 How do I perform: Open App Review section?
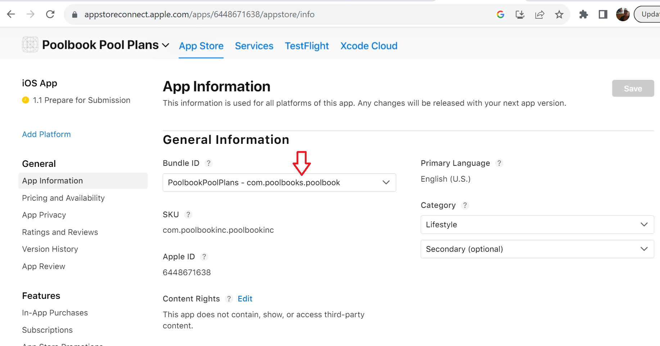coord(44,267)
